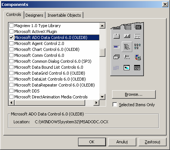The height and width of the screenshot is (150, 170).
Task: Click the StatusBar icon in the toolbox picture
Action: (137, 36)
